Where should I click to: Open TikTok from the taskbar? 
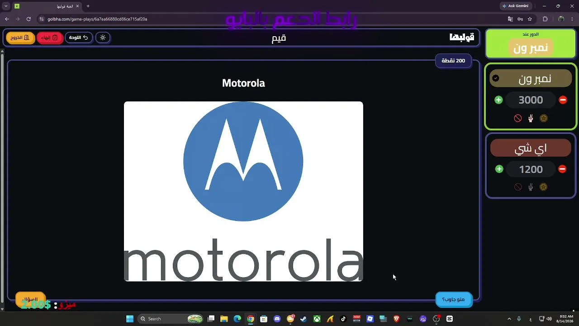point(343,319)
